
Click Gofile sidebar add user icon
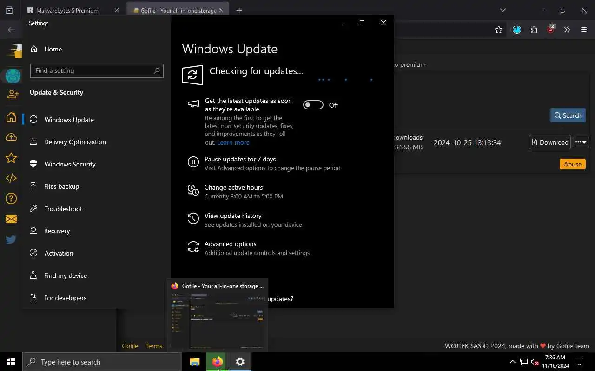[13, 94]
